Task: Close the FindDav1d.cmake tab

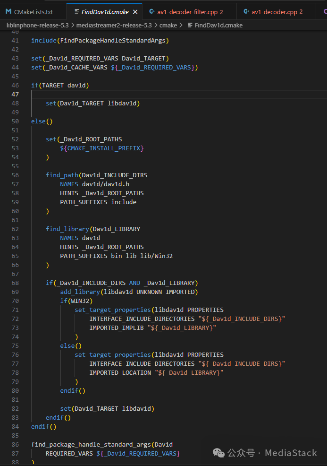Action: 135,12
